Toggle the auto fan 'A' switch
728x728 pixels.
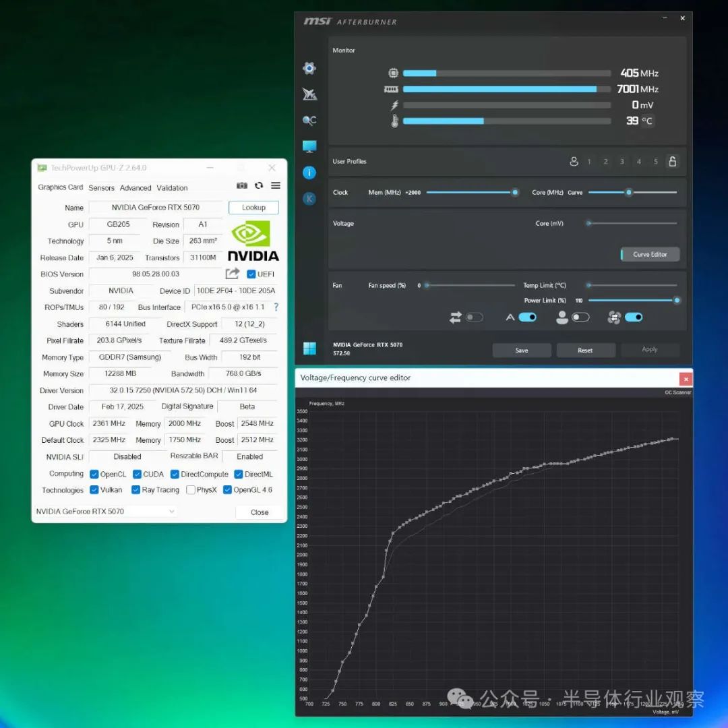click(527, 317)
